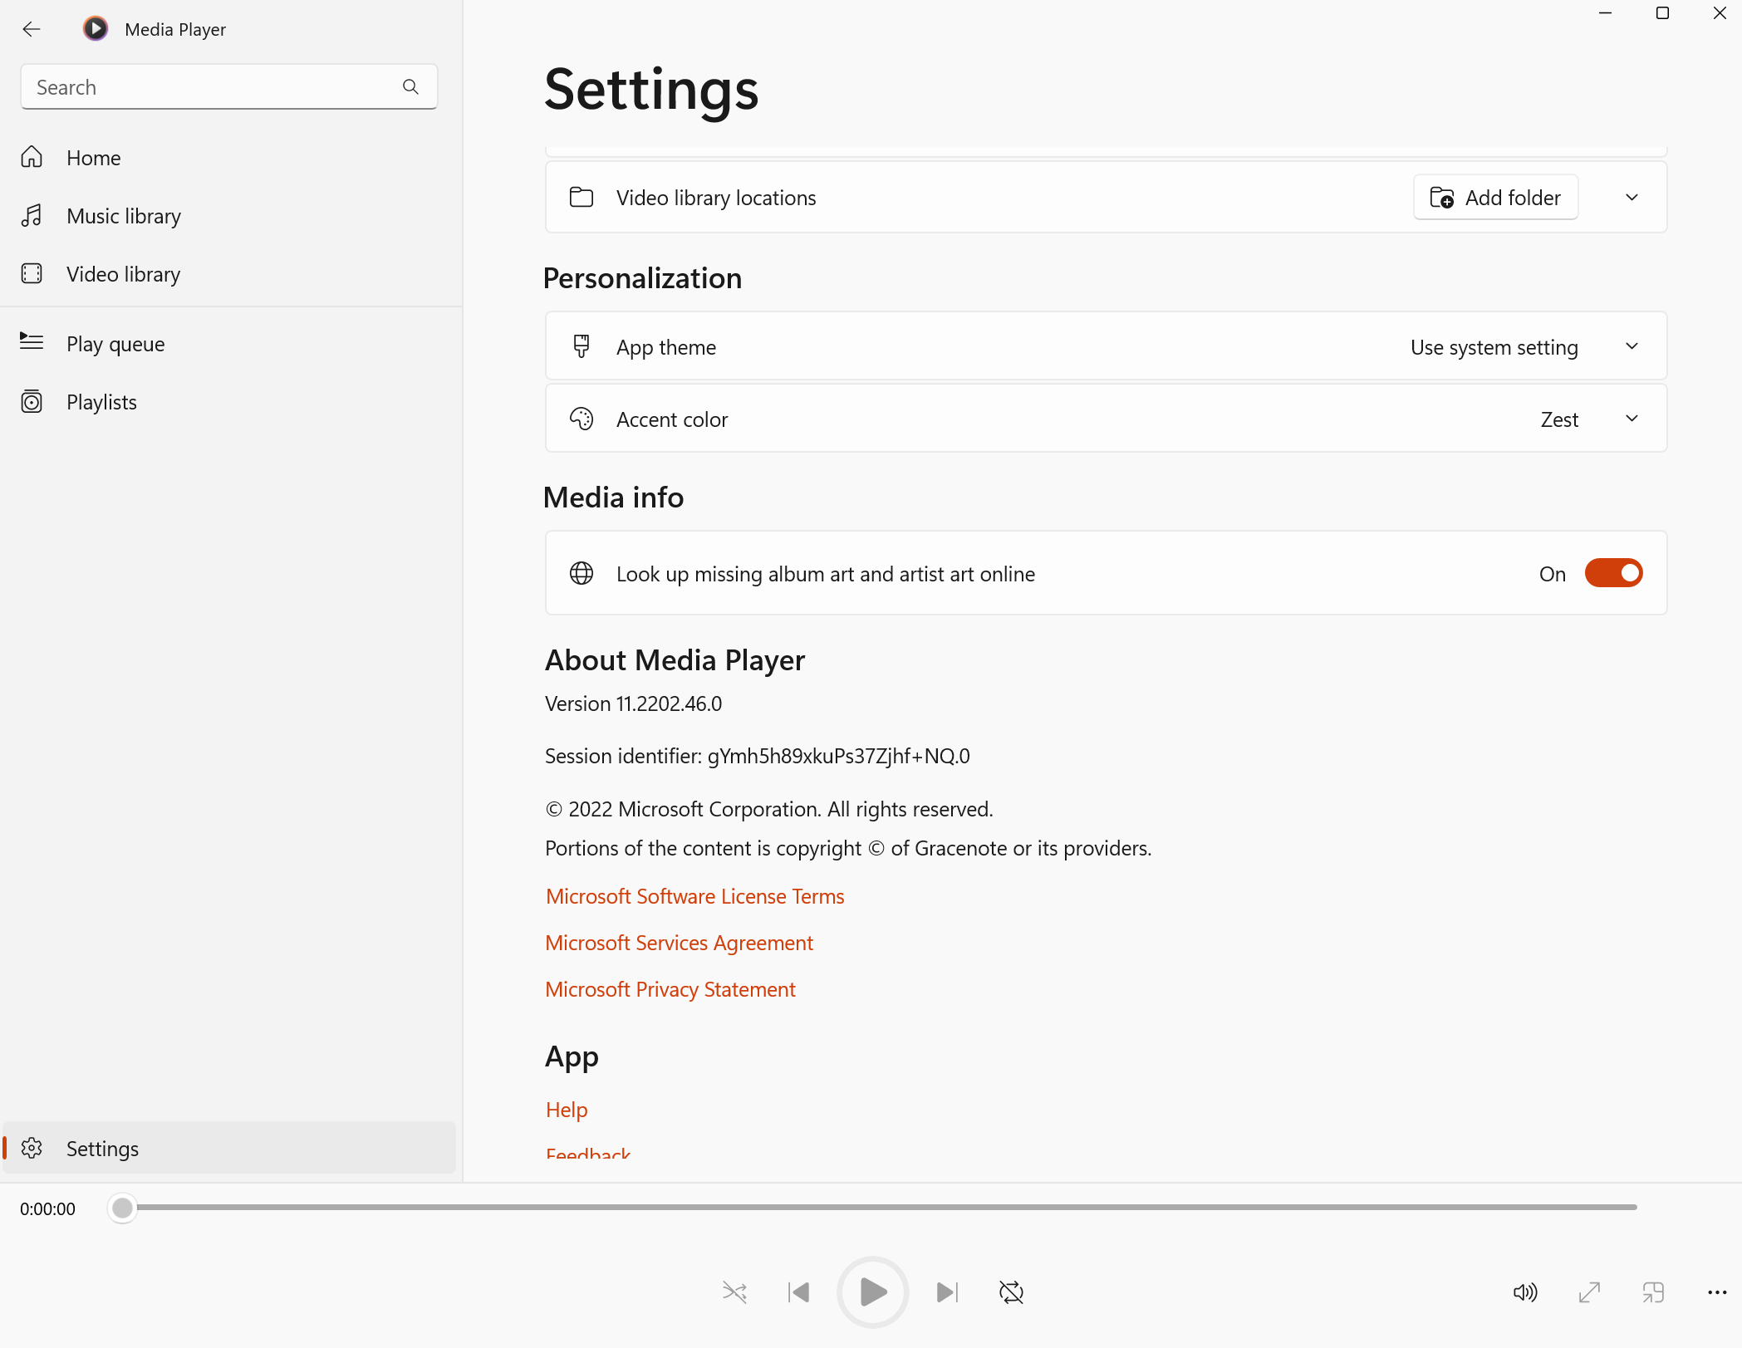Expand Video library locations chevron
The width and height of the screenshot is (1742, 1348).
pyautogui.click(x=1632, y=198)
